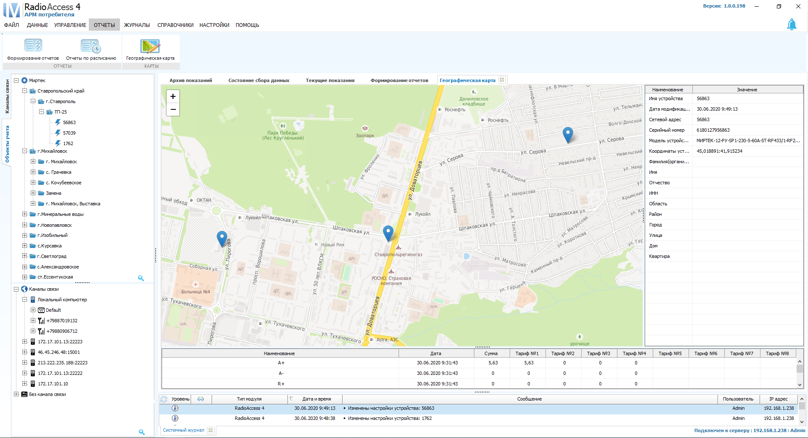Select meter 1762 in tree
808x438 pixels.
click(68, 143)
